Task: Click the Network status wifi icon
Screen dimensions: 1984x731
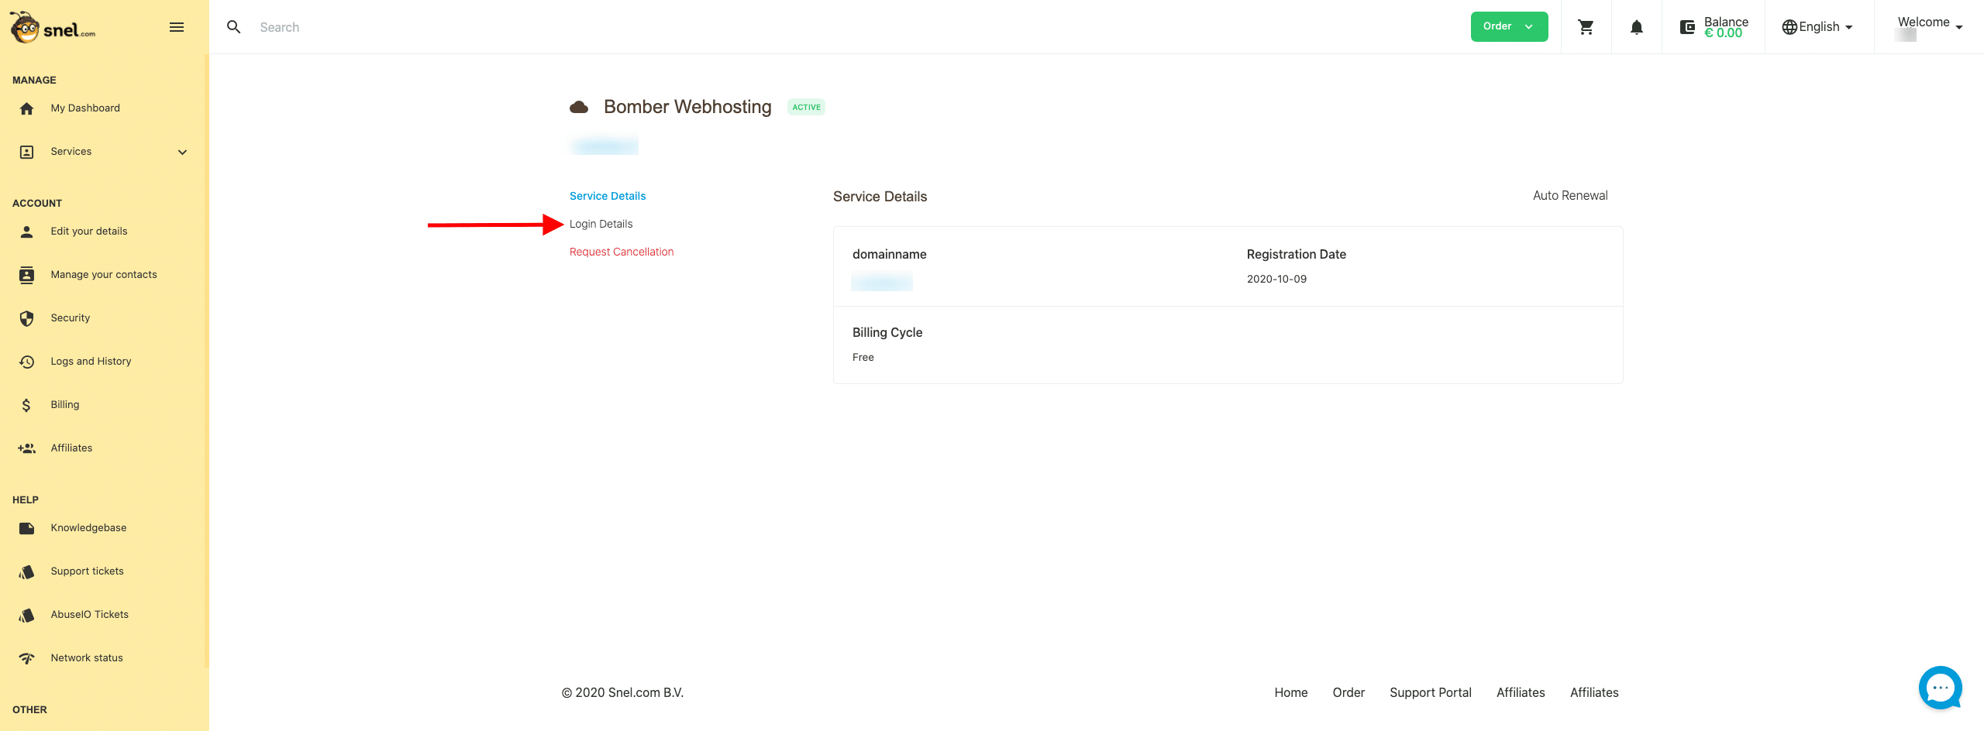Action: click(26, 658)
